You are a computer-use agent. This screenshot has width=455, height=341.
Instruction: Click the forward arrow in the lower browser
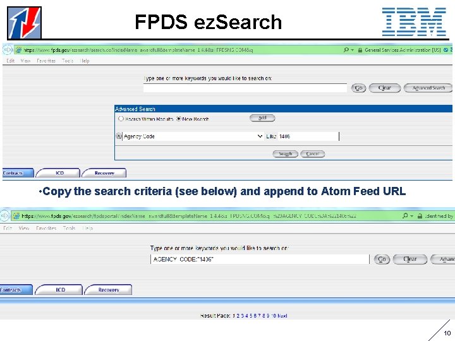tap(4, 216)
